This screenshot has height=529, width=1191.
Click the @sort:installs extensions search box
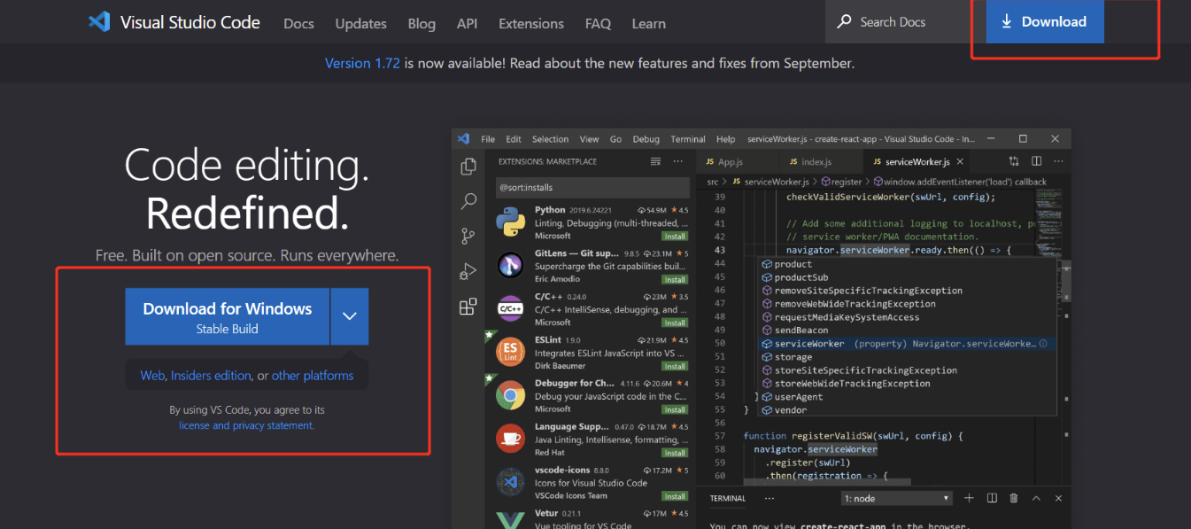593,188
